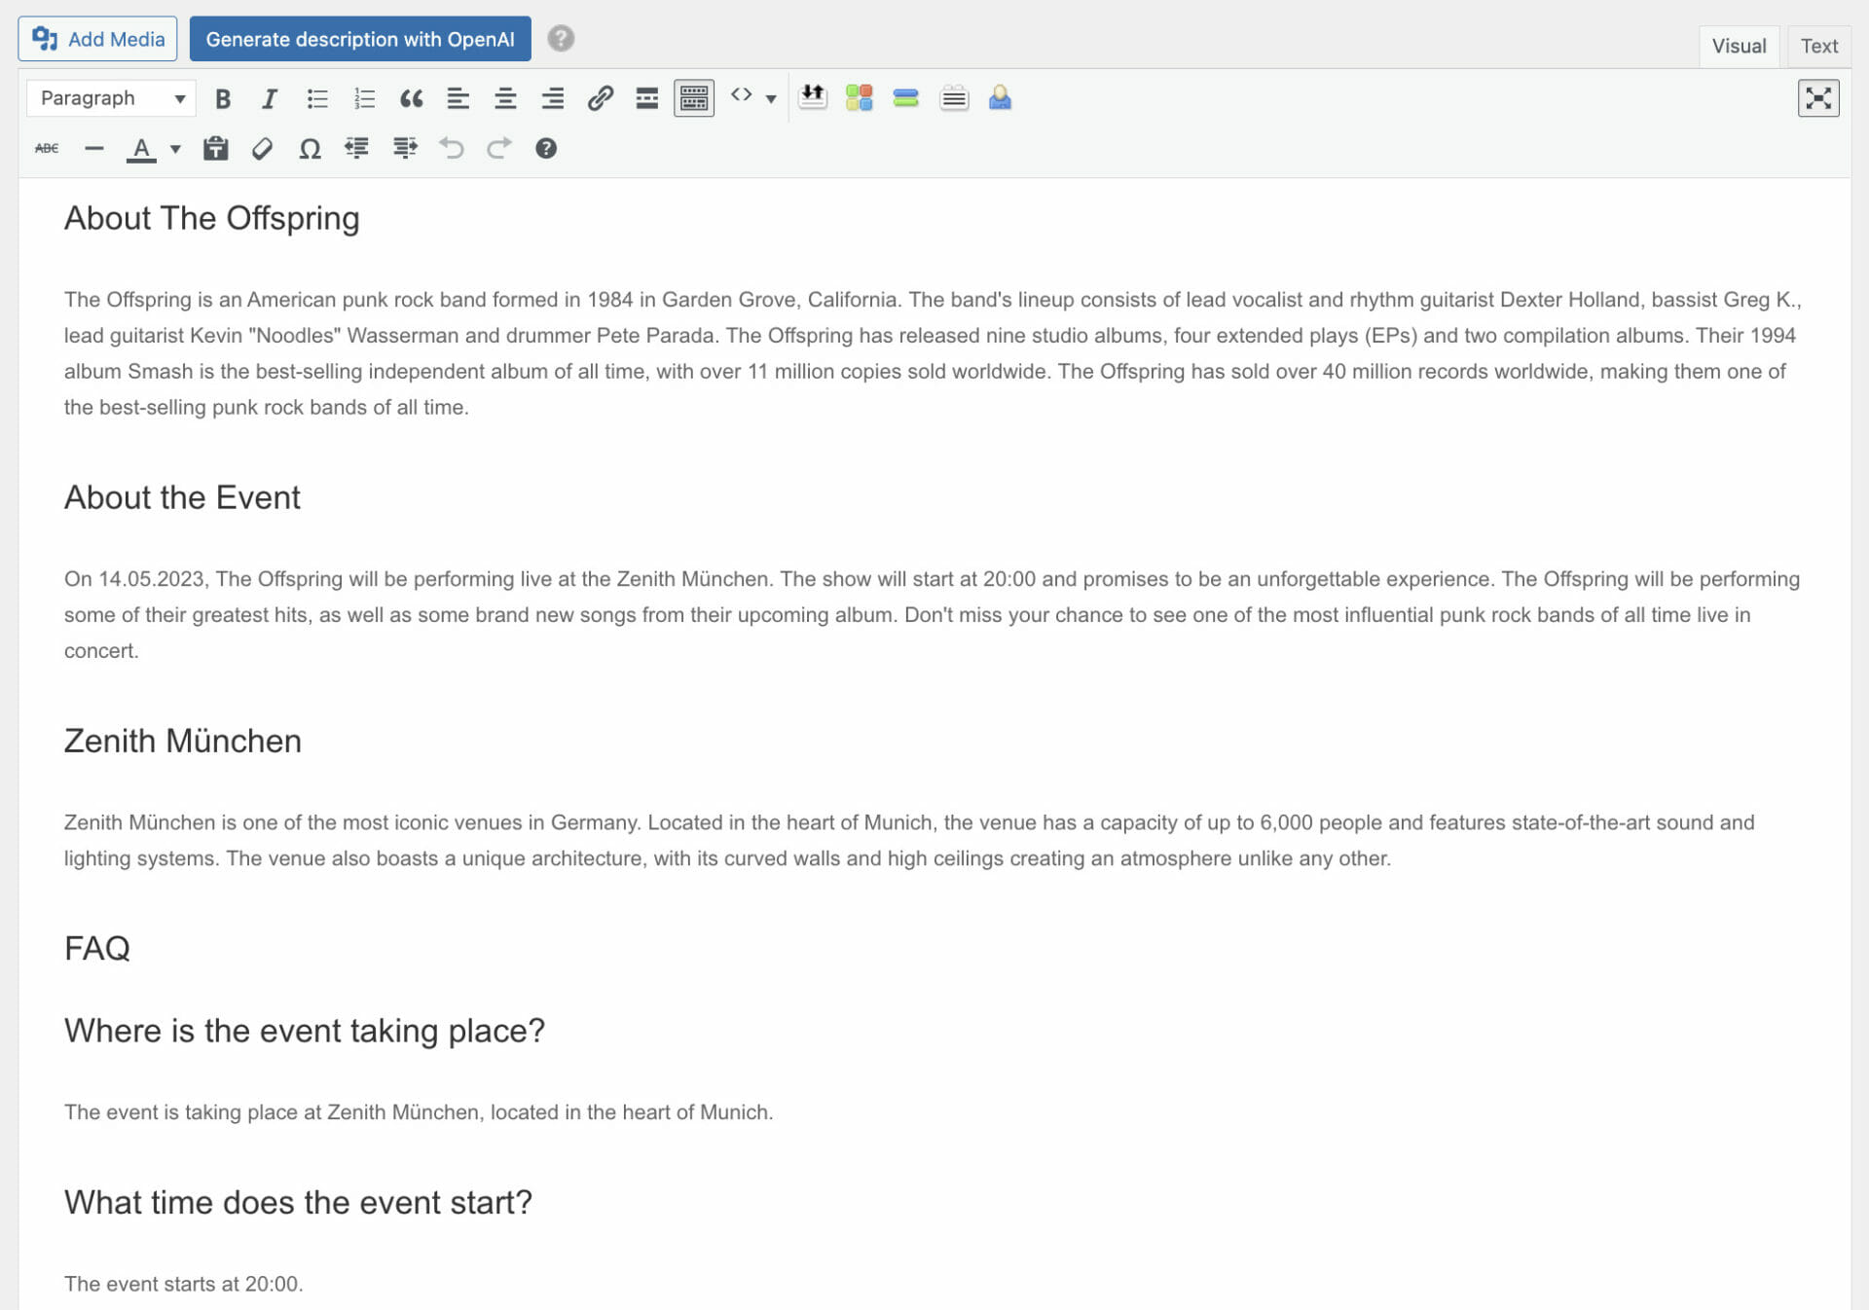The image size is (1869, 1310).
Task: Italicize the selected text
Action: coord(268,97)
